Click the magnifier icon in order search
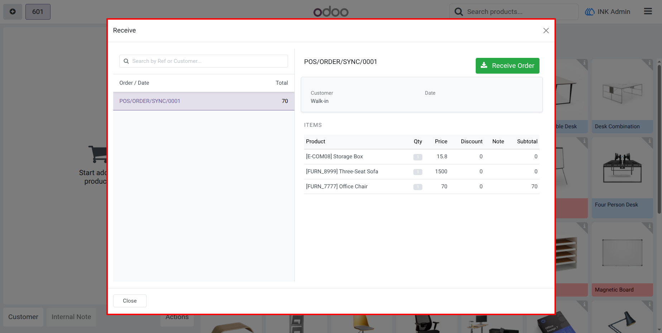662x333 pixels. [x=126, y=61]
